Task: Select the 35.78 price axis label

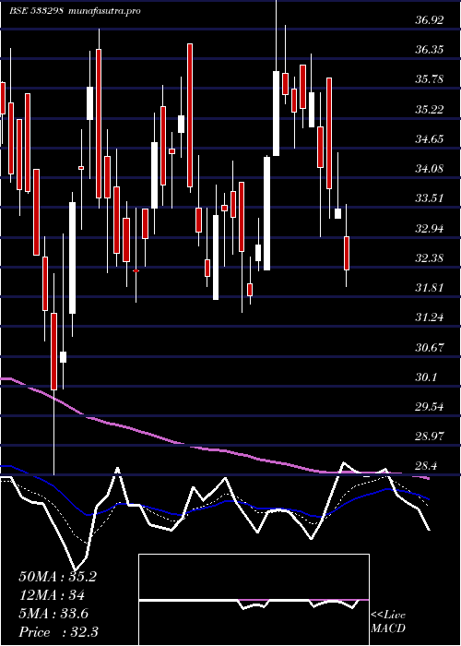Action: click(x=430, y=79)
